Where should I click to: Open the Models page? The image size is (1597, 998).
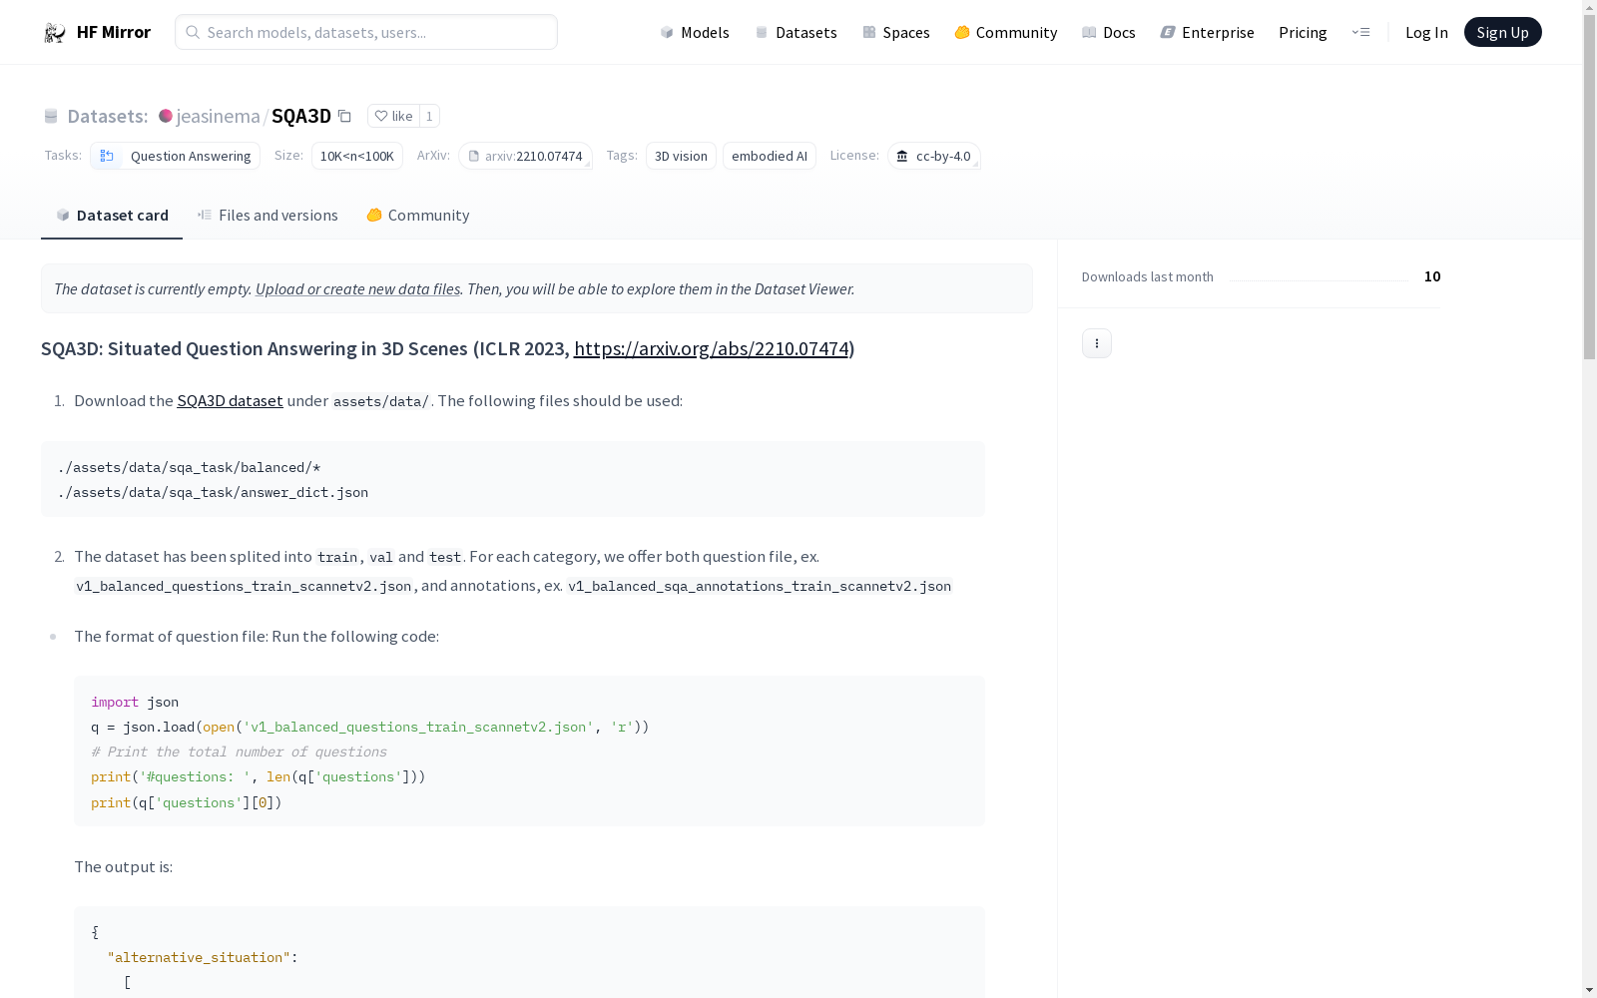pyautogui.click(x=695, y=33)
